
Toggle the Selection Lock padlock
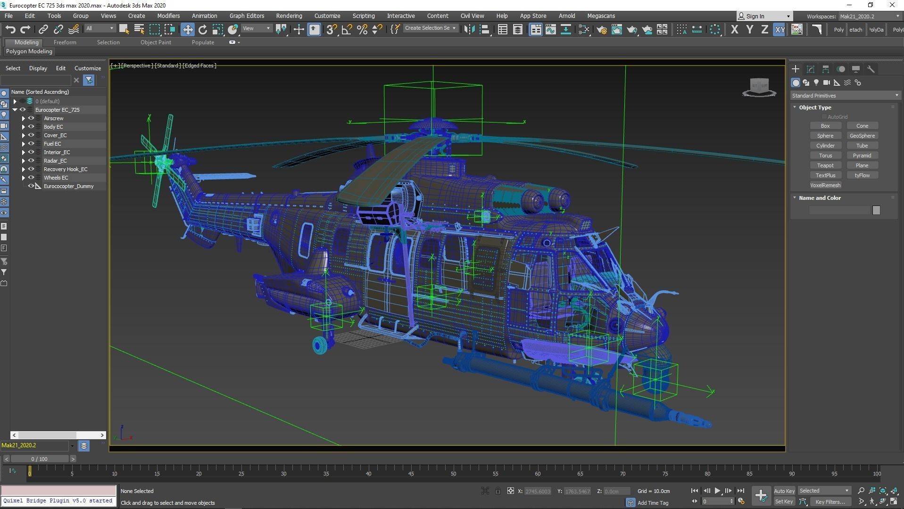[498, 491]
